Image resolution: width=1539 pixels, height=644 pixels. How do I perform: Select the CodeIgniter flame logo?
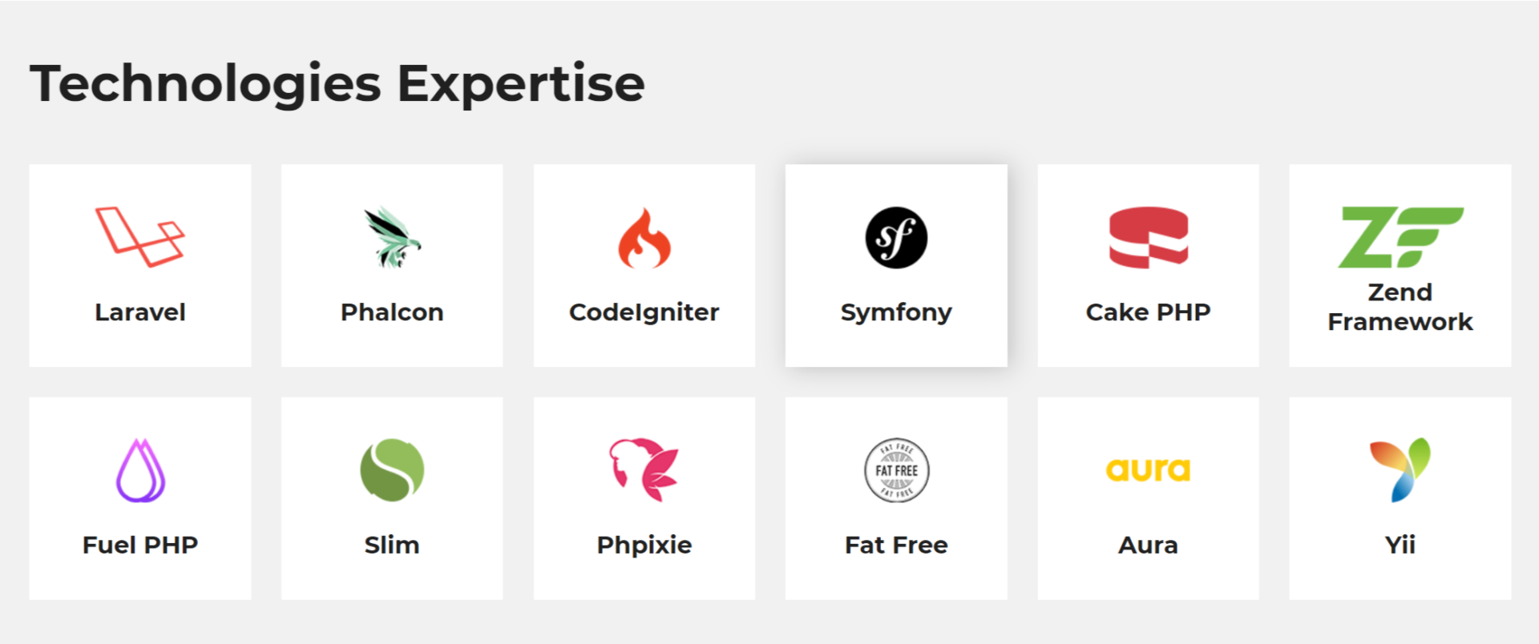[x=644, y=236]
